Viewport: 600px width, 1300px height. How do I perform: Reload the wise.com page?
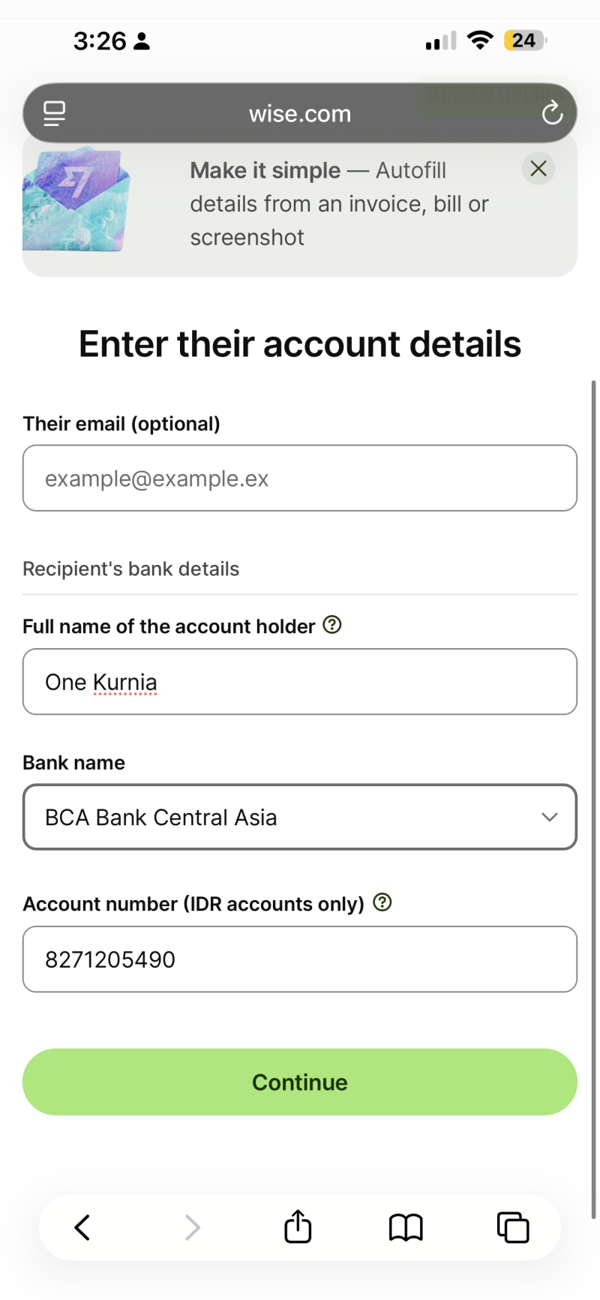point(552,113)
